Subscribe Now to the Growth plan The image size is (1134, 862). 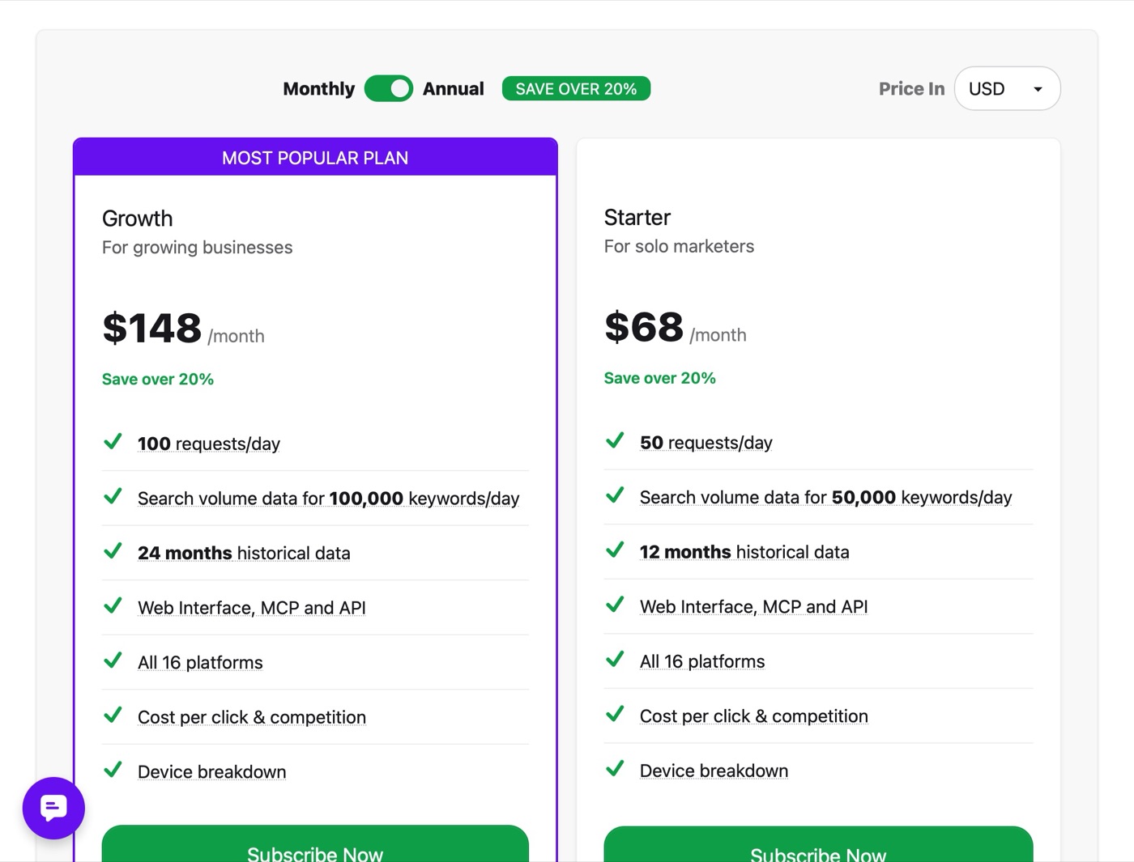point(315,844)
